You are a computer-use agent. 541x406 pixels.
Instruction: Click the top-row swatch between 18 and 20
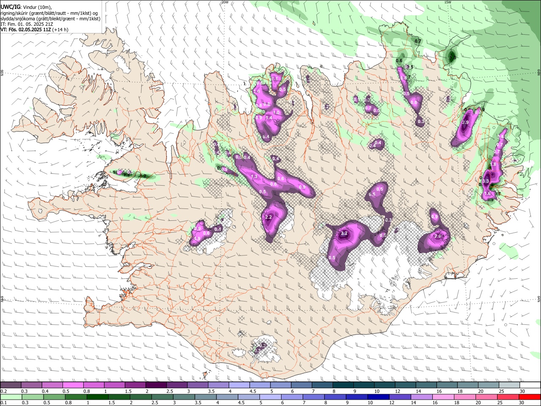pyautogui.click(x=468, y=385)
